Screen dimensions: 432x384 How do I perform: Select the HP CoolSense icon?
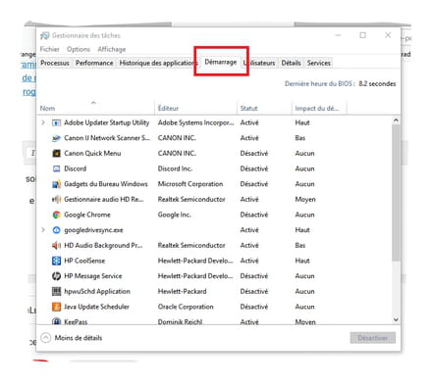[x=56, y=261]
